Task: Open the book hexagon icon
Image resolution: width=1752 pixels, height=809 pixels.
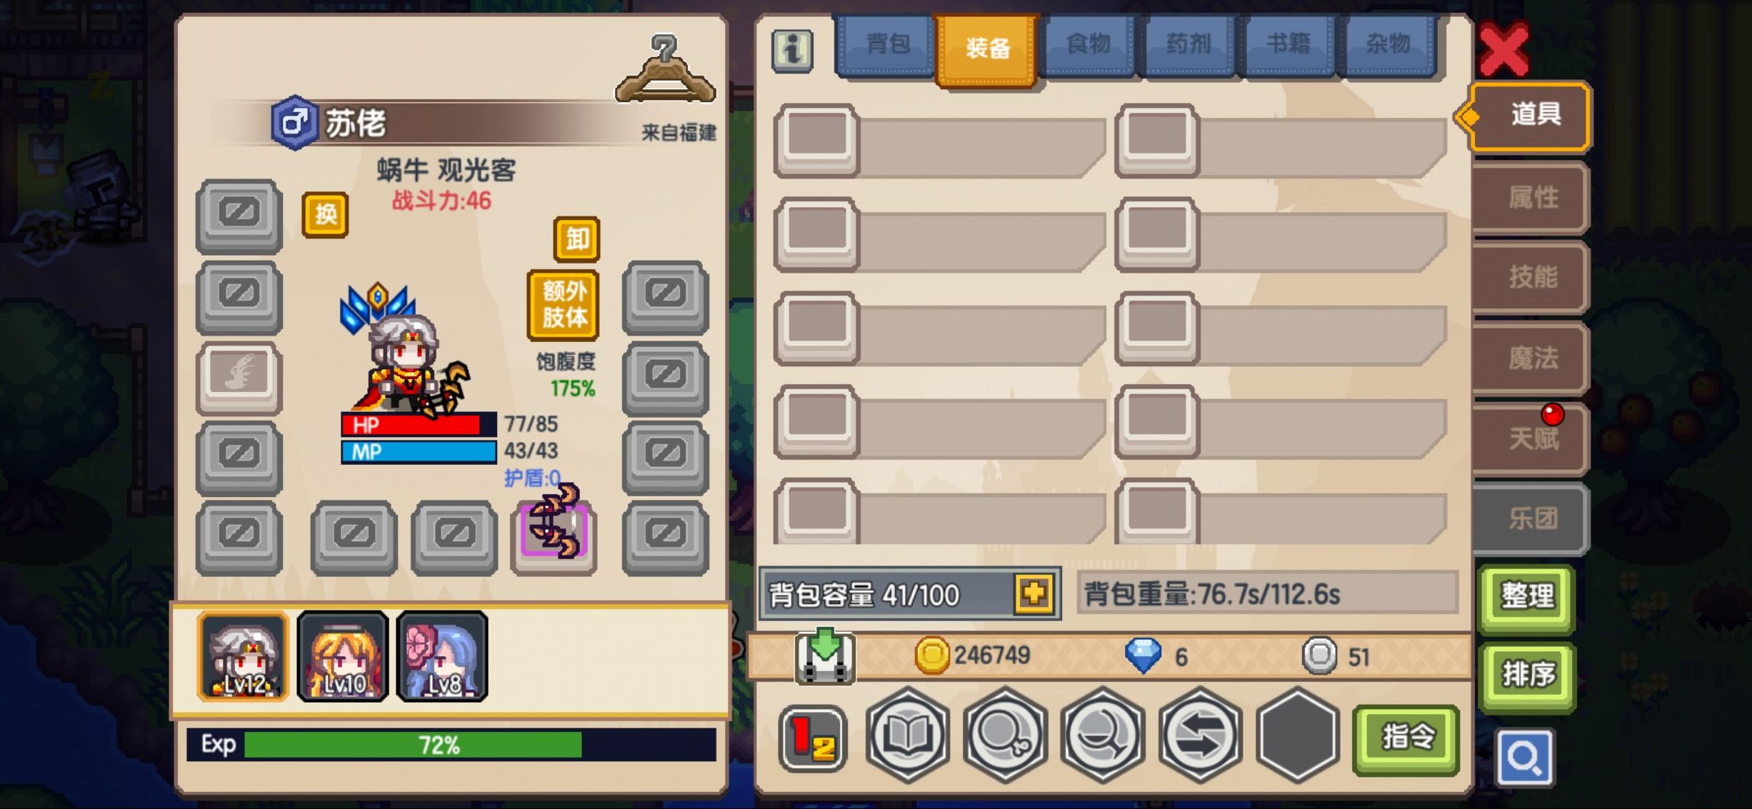Action: [908, 735]
